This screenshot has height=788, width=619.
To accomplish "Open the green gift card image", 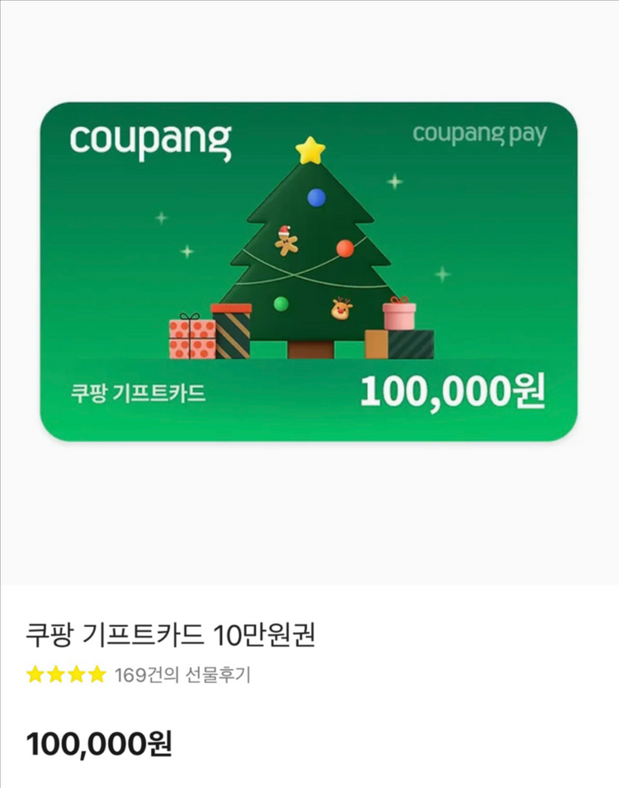I will click(309, 271).
